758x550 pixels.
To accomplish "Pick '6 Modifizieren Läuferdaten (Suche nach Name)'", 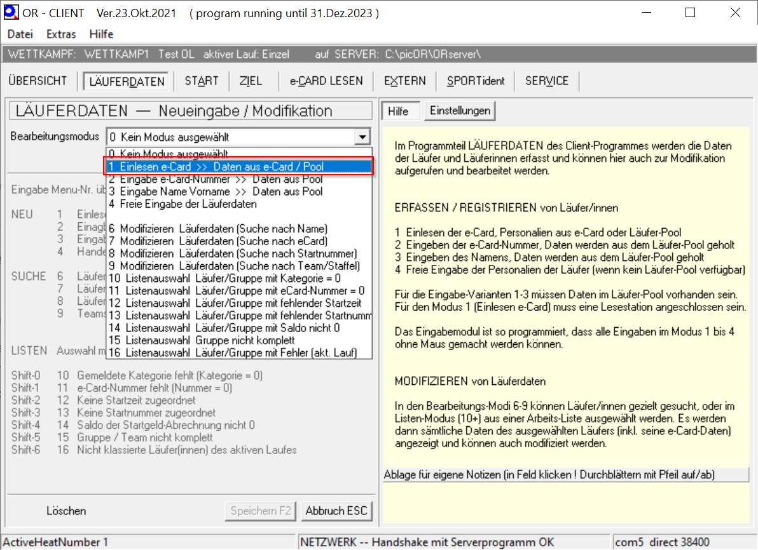I will point(218,229).
